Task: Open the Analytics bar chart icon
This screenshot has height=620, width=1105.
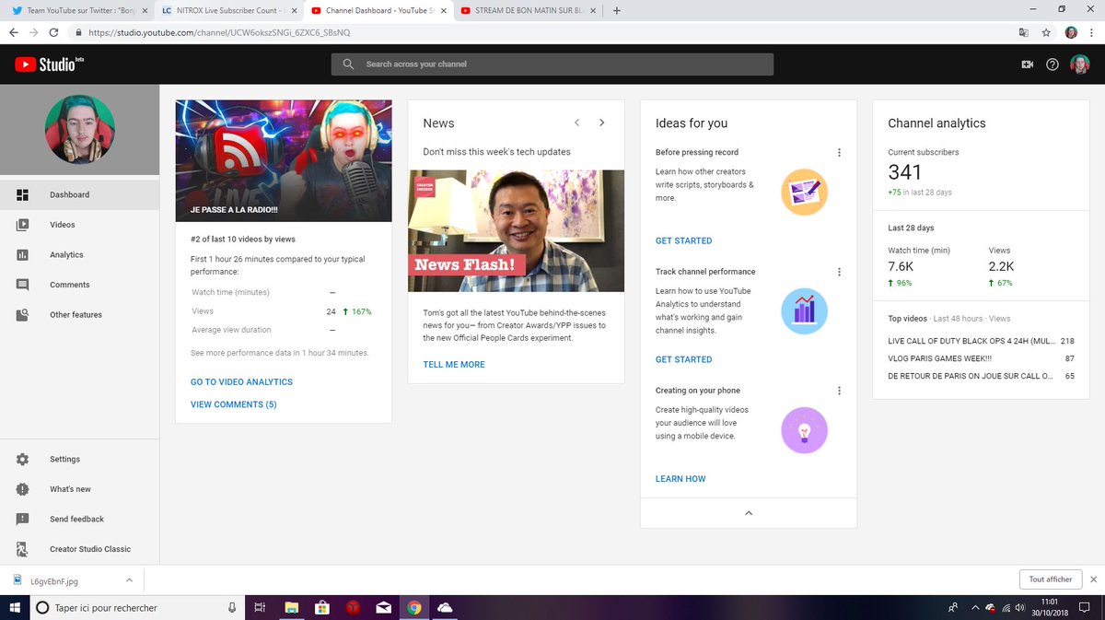Action: coord(23,254)
